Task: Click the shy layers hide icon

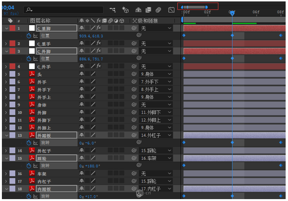Action: pos(138,10)
